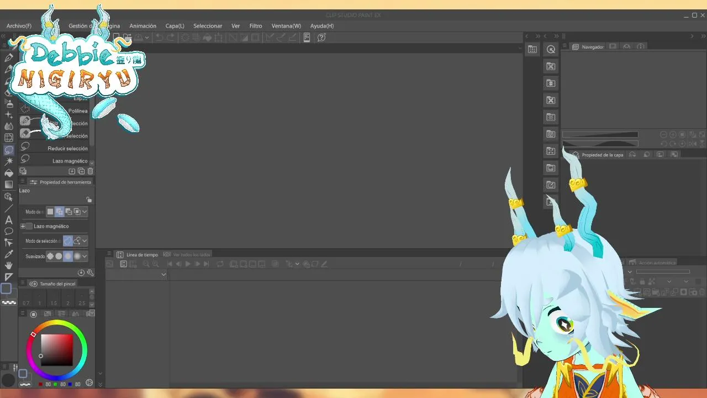Set Suavizado to none option
The image size is (707, 398).
click(x=50, y=256)
